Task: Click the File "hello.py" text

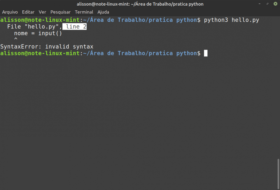Action: click(33, 27)
